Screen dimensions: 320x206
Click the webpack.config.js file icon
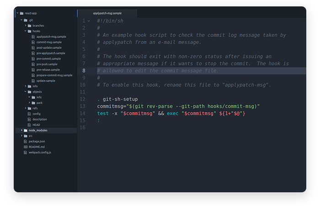point(25,152)
